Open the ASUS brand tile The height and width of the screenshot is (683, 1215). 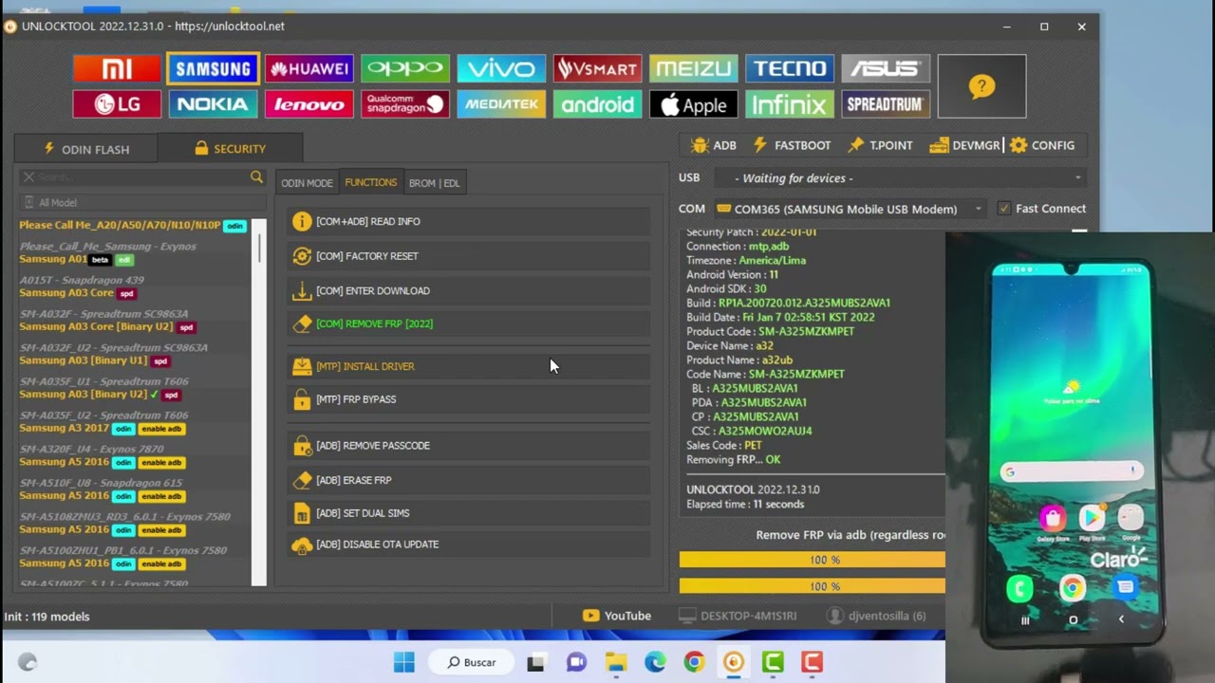point(886,68)
